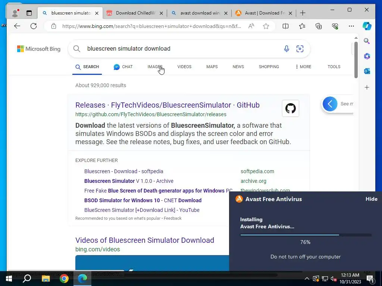Open Outlook sidebar icon
Screen dimensions: 382x286
(367, 71)
